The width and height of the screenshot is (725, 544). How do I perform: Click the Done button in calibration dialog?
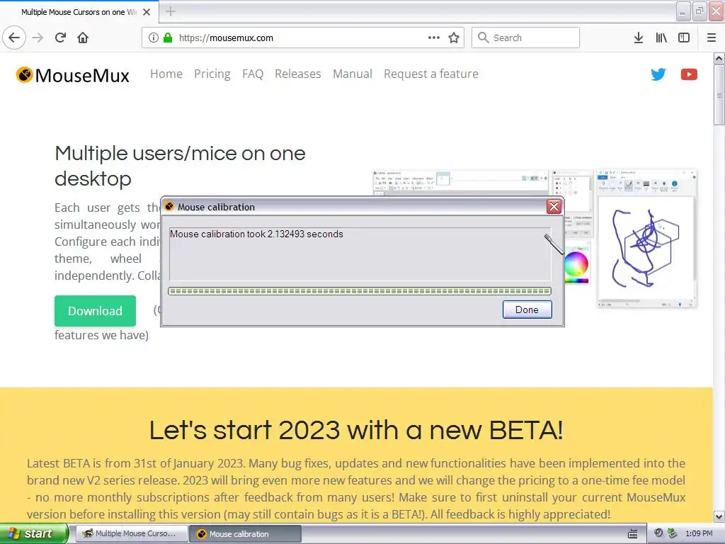[527, 310]
